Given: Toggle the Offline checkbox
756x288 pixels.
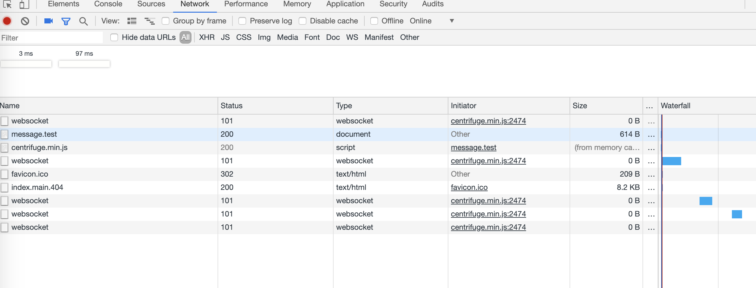Looking at the screenshot, I should tap(375, 21).
